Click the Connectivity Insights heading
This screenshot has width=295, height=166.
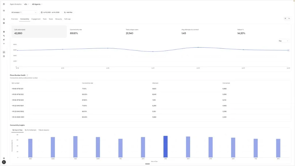pos(17,125)
